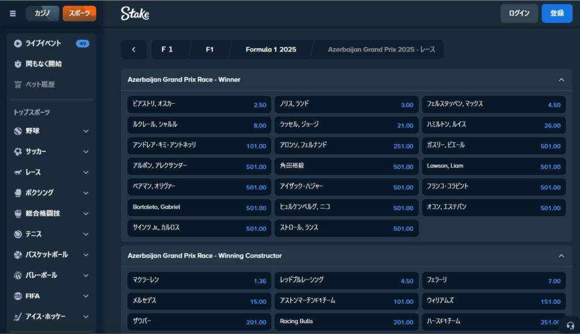Bet on メルセデス constructor at 15.00

[199, 302]
